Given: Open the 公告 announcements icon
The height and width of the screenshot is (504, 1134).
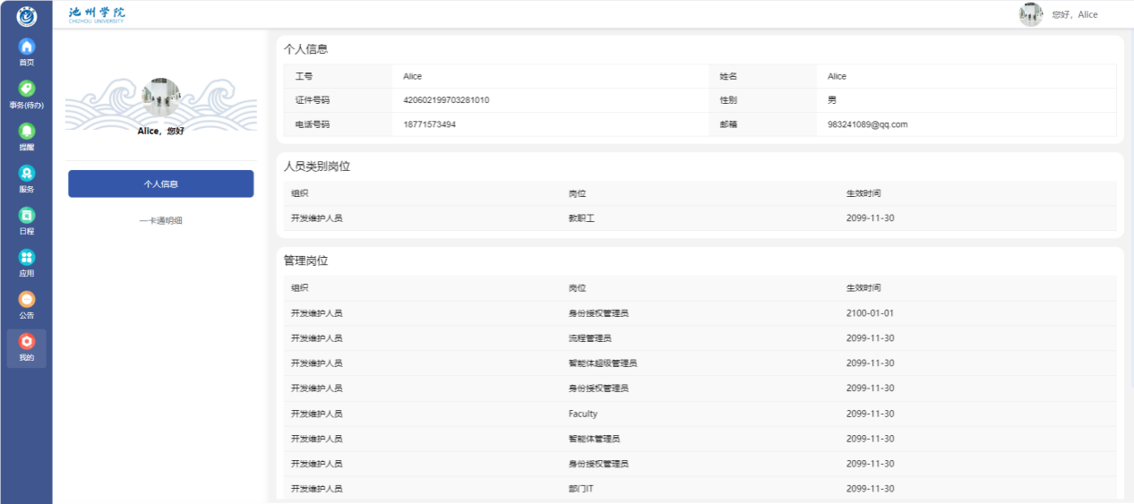Looking at the screenshot, I should point(27,300).
